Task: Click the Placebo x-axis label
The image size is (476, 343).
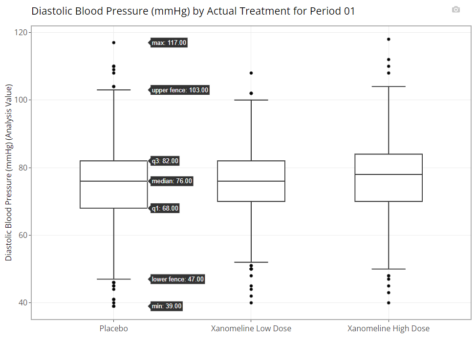Action: click(x=113, y=329)
